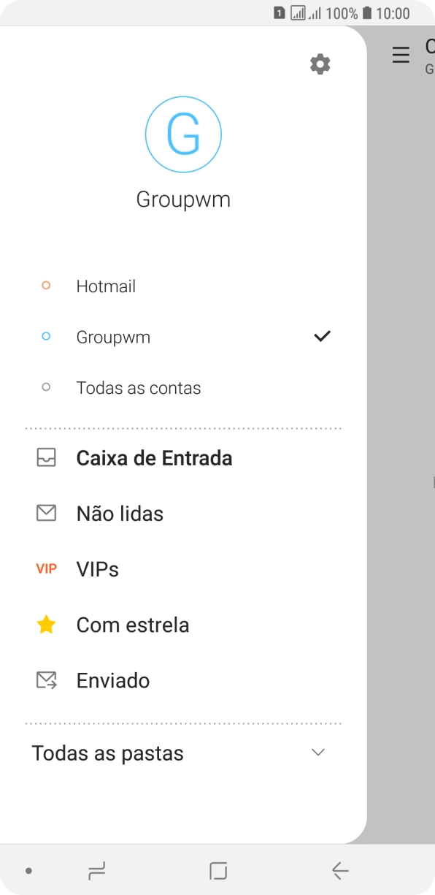The width and height of the screenshot is (435, 895).
Task: Collapse the drawer using the chevron arrow
Action: [x=317, y=752]
